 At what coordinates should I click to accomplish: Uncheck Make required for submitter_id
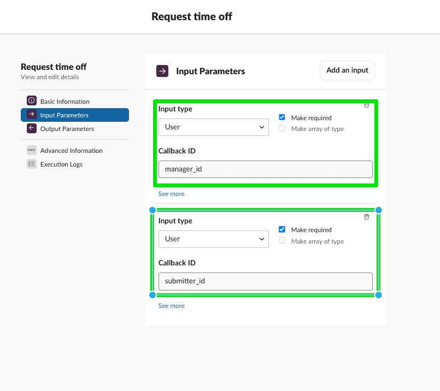[x=281, y=229]
